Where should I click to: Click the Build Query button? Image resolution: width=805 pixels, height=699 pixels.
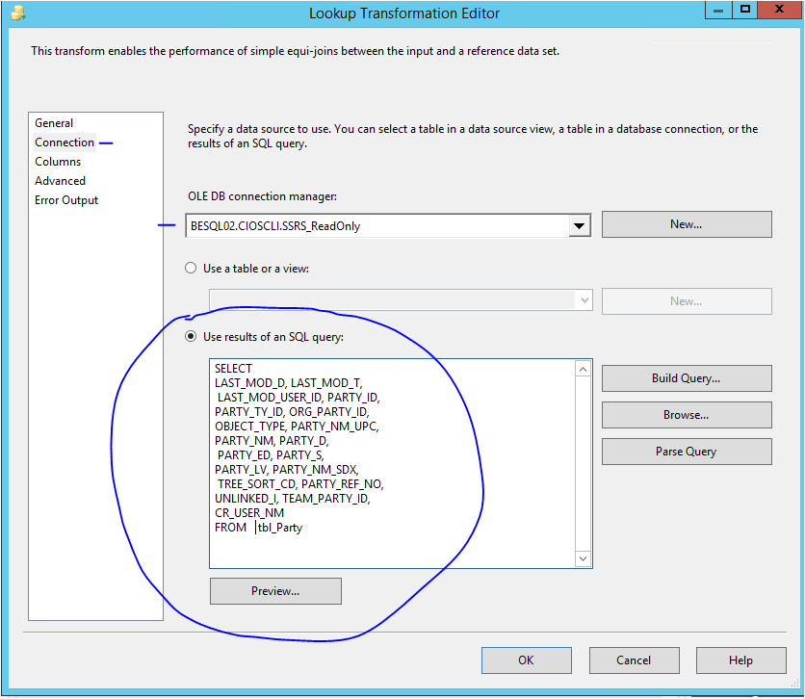[x=687, y=378]
